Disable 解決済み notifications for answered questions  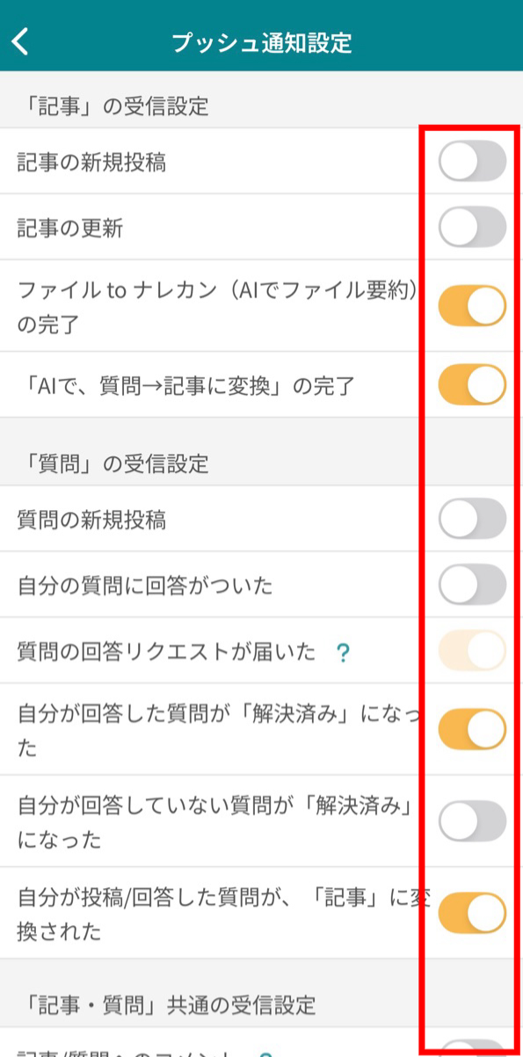[471, 729]
